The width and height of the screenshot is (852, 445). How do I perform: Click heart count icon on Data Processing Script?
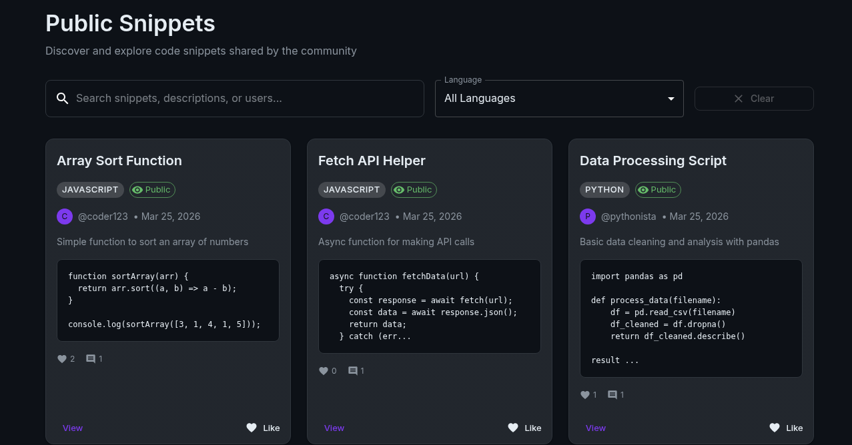585,395
